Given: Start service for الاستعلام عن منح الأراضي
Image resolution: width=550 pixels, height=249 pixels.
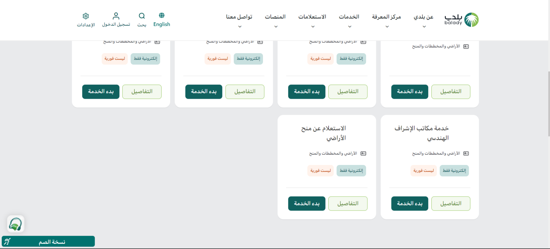Looking at the screenshot, I should click(307, 204).
